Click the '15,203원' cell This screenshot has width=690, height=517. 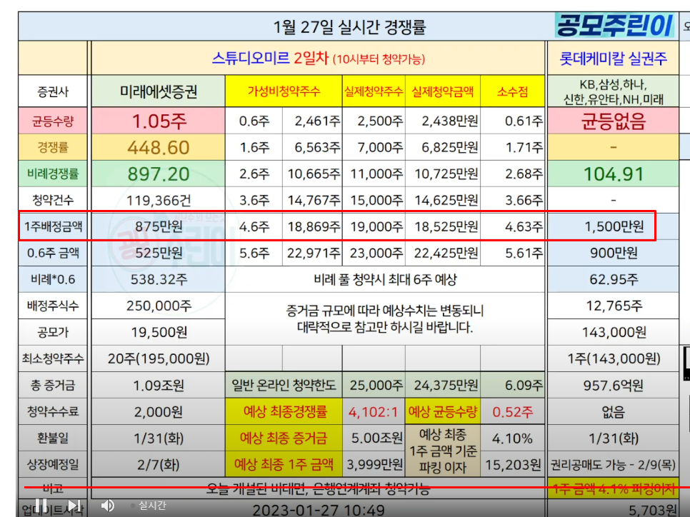coord(513,465)
